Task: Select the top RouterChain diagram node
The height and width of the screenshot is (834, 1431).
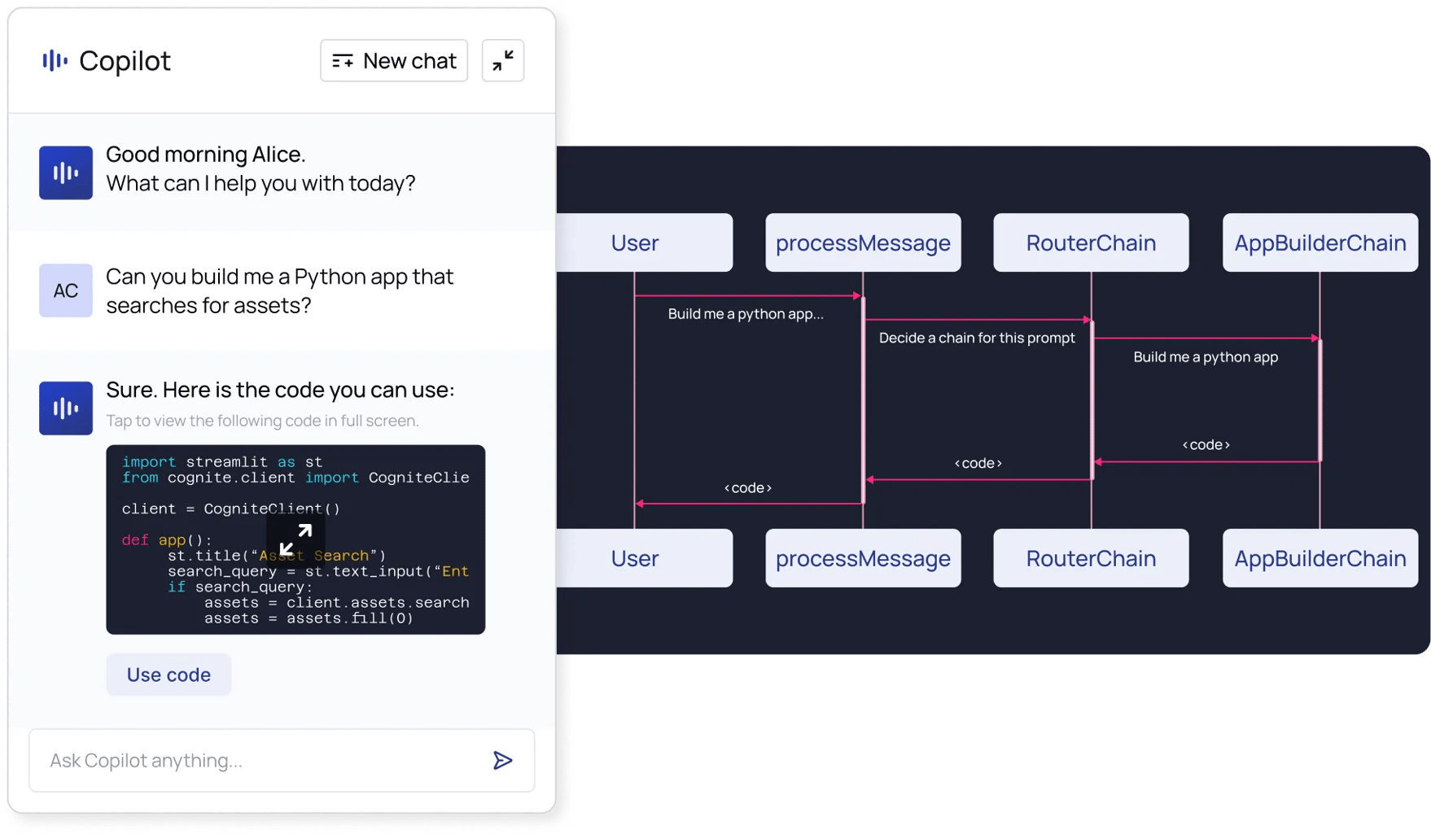Action: pos(1091,242)
